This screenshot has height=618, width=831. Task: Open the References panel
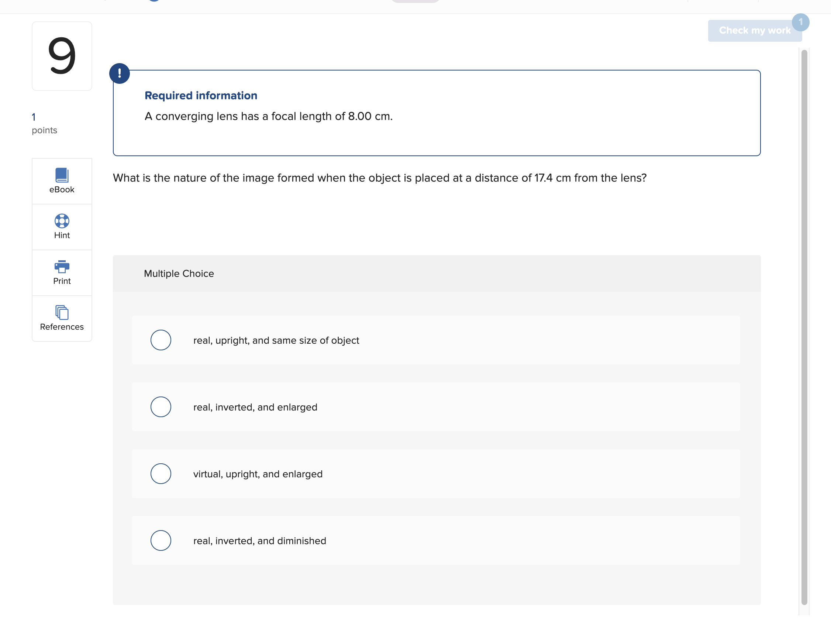(x=62, y=318)
